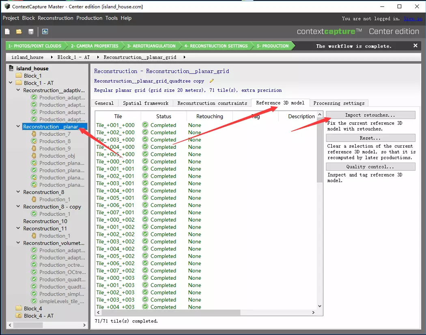Open the job queue monitor icon
The width and height of the screenshot is (426, 335).
coord(45,32)
